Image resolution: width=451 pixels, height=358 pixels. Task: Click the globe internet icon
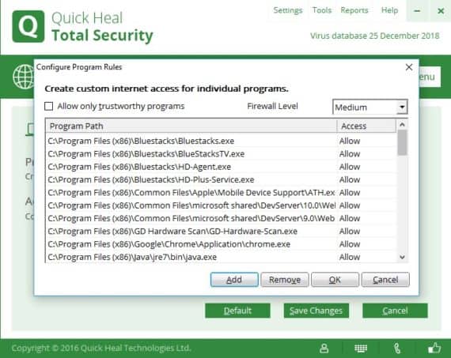[x=23, y=77]
